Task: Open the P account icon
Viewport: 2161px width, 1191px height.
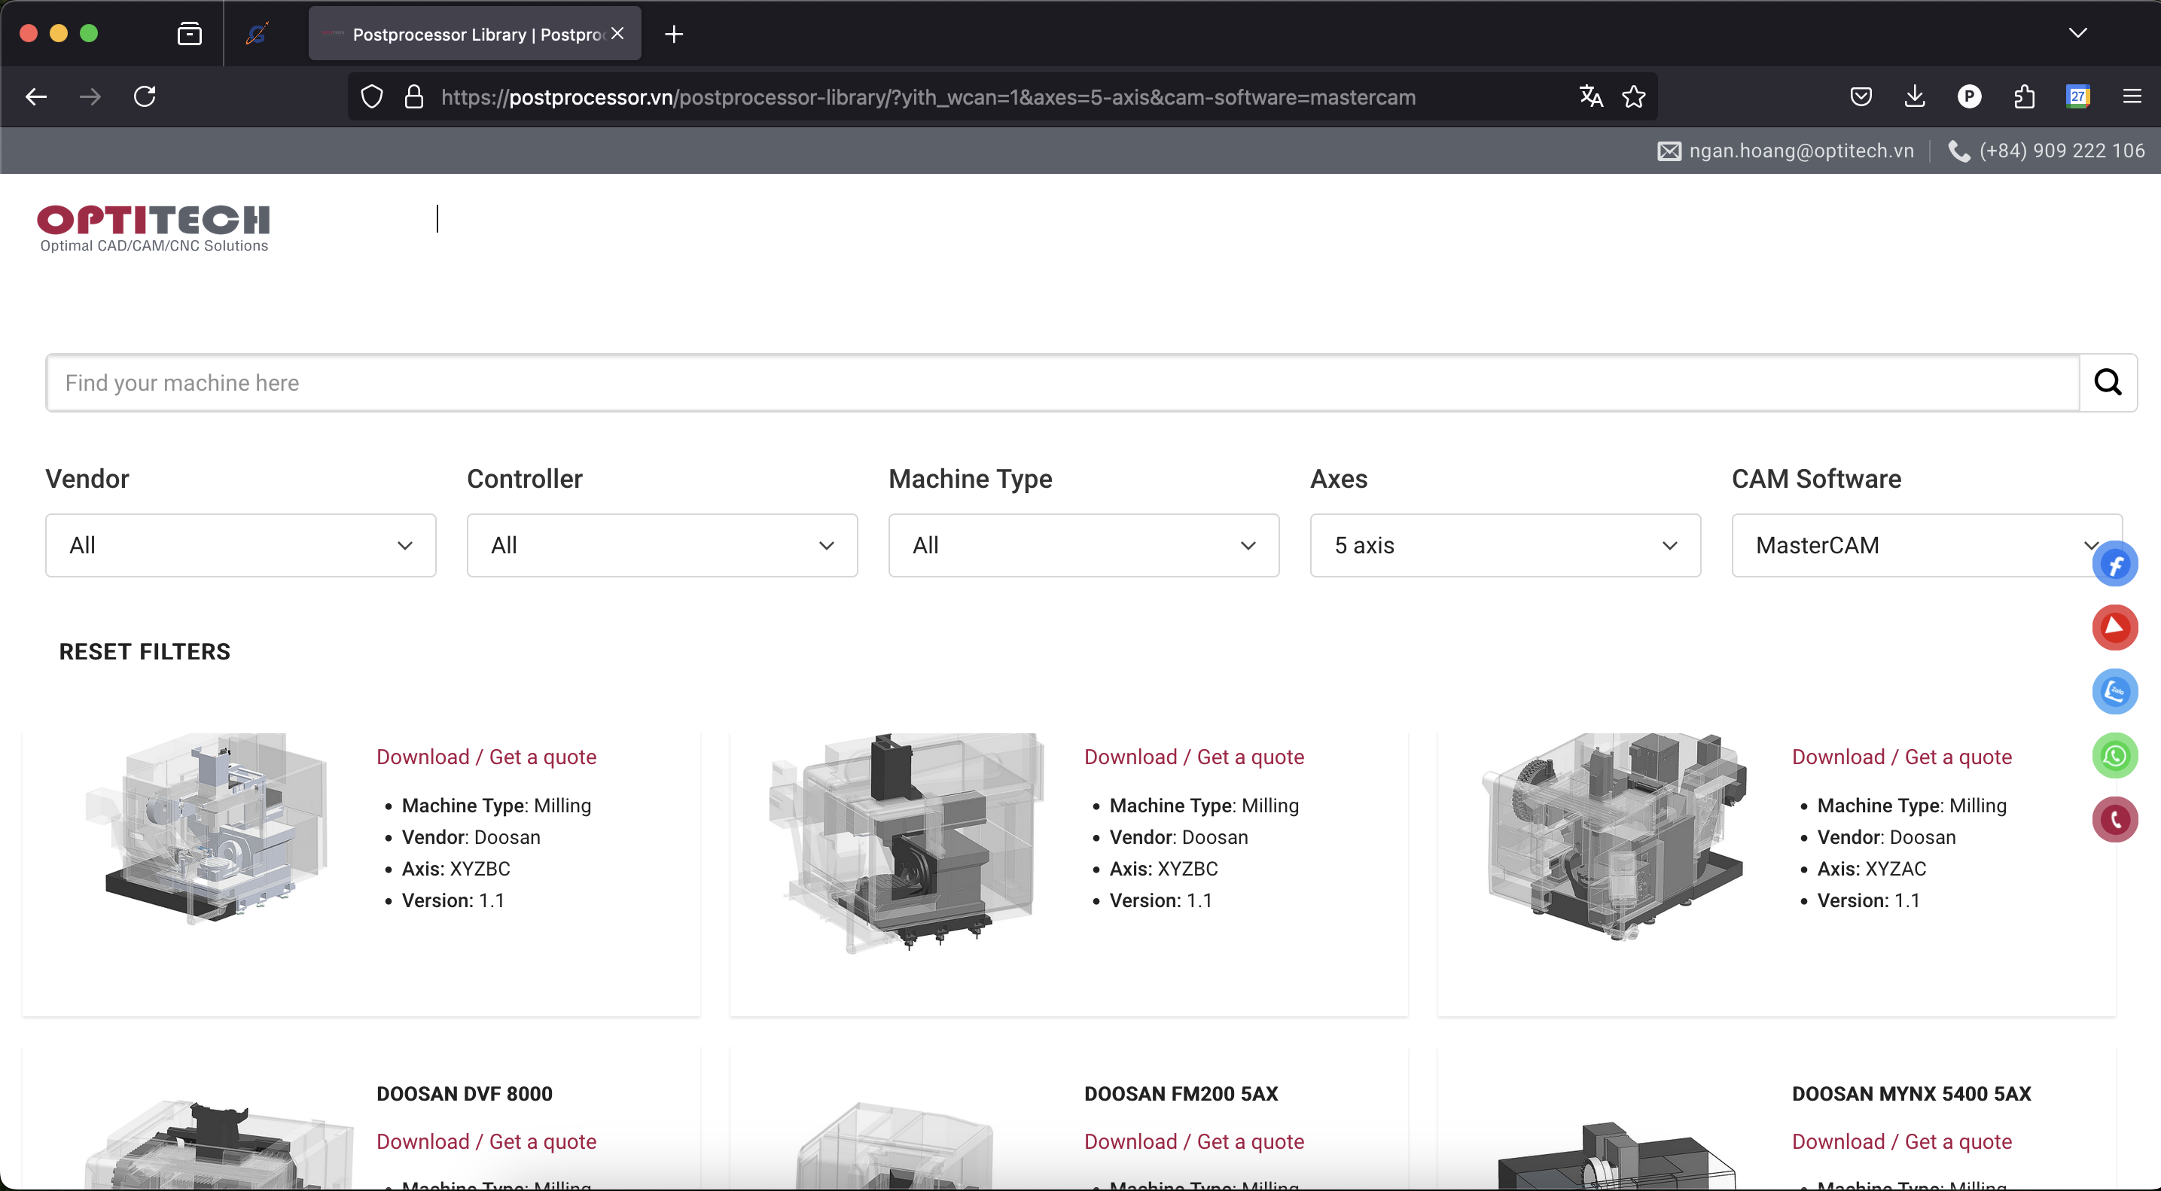Action: click(1969, 96)
